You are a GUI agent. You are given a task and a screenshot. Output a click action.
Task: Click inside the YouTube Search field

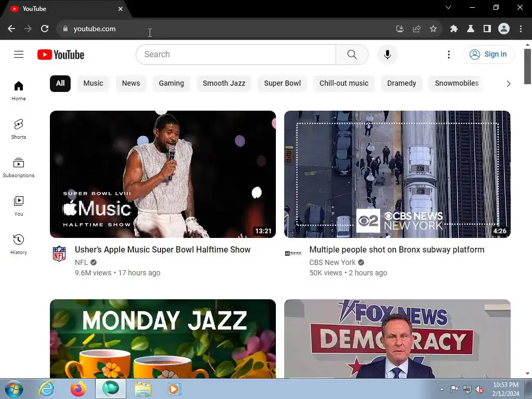[236, 54]
